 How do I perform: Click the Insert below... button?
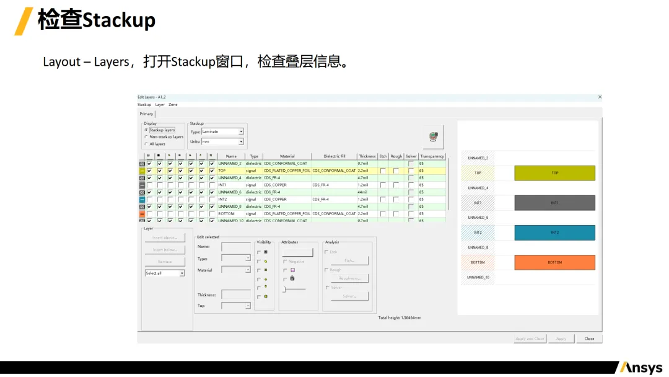point(165,250)
